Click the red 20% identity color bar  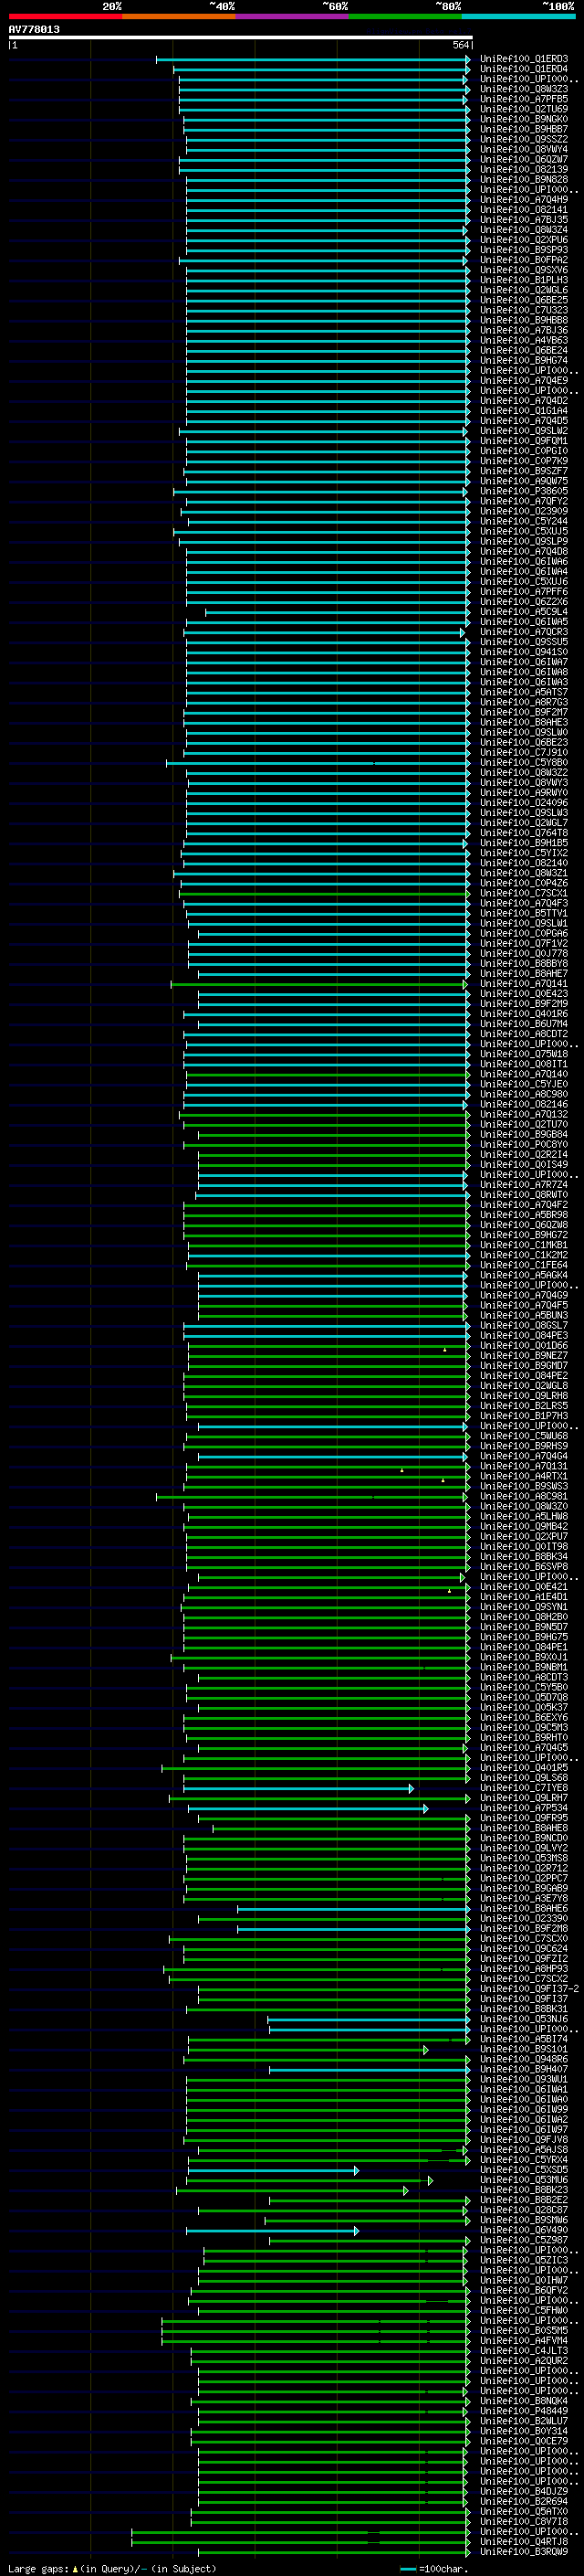65,16
